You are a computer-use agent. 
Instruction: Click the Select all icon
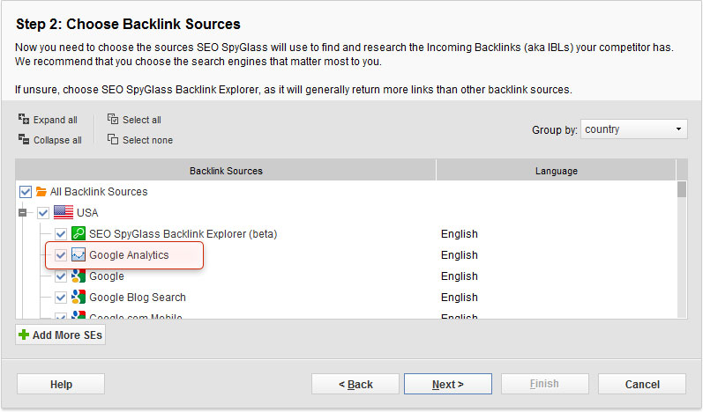(x=113, y=119)
